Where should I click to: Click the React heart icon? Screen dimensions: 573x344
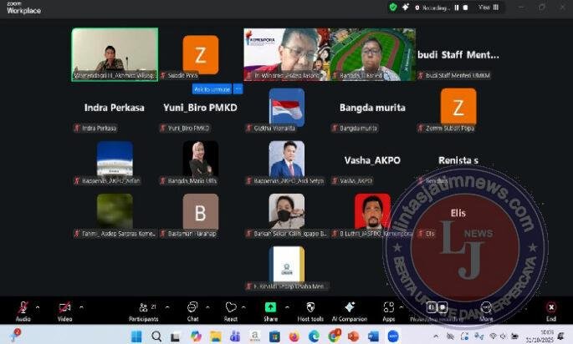pyautogui.click(x=231, y=308)
